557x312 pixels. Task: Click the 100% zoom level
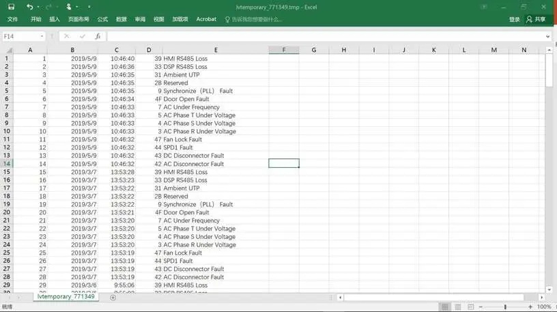click(x=544, y=307)
